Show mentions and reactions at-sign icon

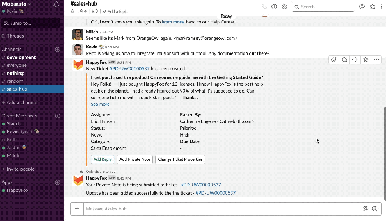coord(362,7)
